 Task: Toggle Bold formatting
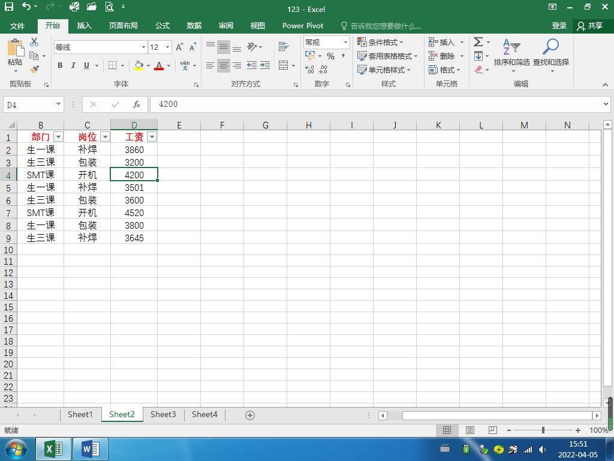click(60, 65)
